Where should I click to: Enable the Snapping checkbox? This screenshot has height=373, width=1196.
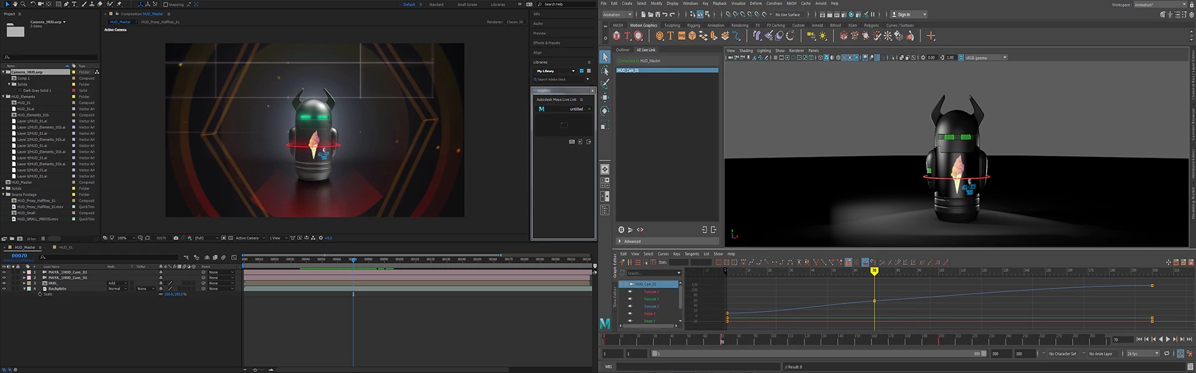pos(166,4)
